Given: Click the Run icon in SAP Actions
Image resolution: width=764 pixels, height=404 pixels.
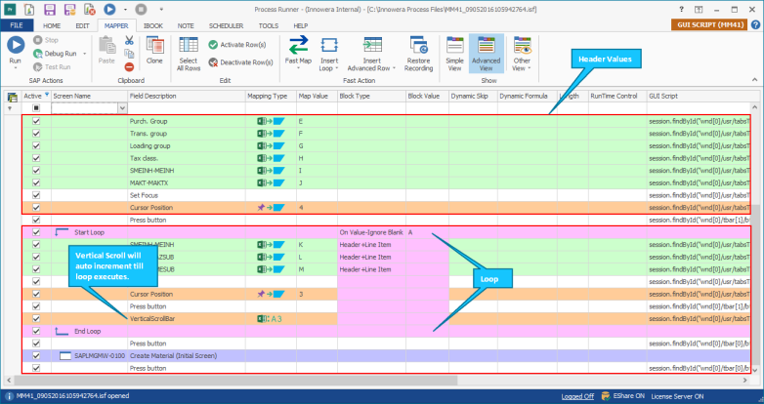Looking at the screenshot, I should [x=16, y=45].
